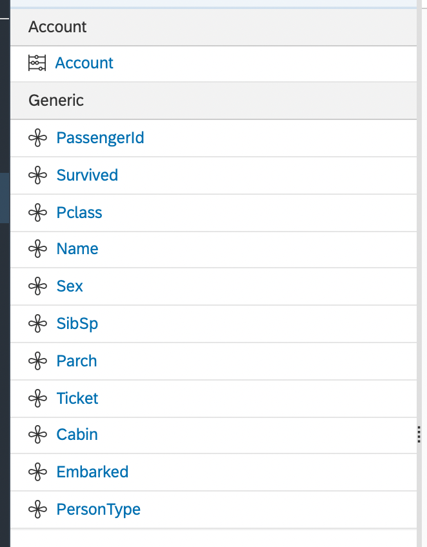
Task: Open the PersonType dimension link
Action: pos(98,510)
